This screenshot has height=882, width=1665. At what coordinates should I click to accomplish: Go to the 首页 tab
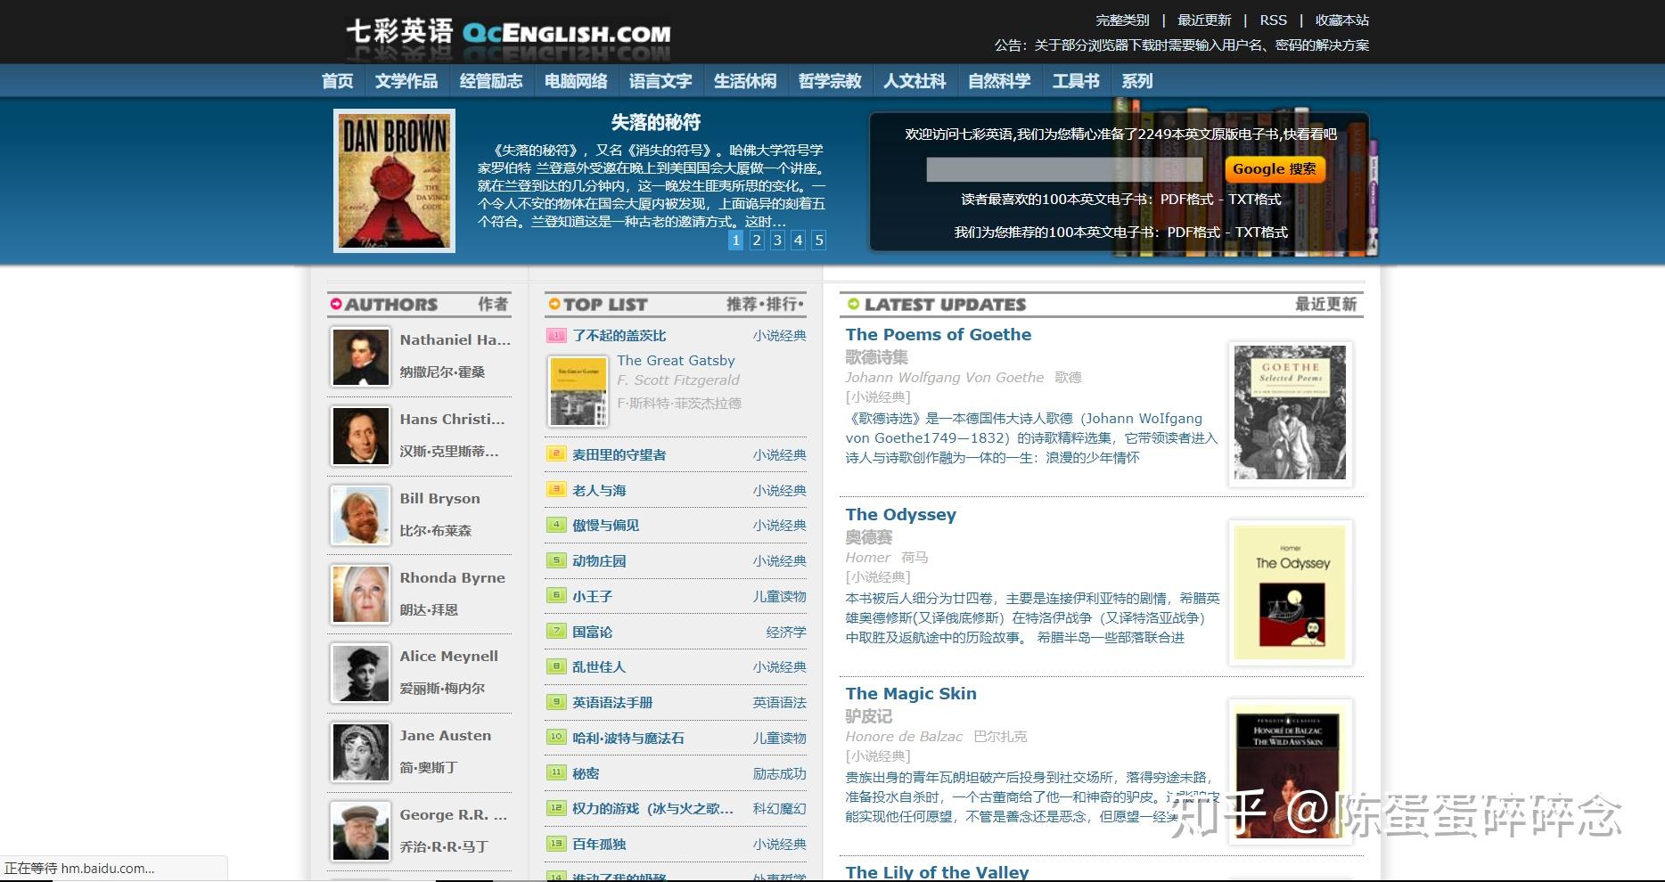[336, 80]
